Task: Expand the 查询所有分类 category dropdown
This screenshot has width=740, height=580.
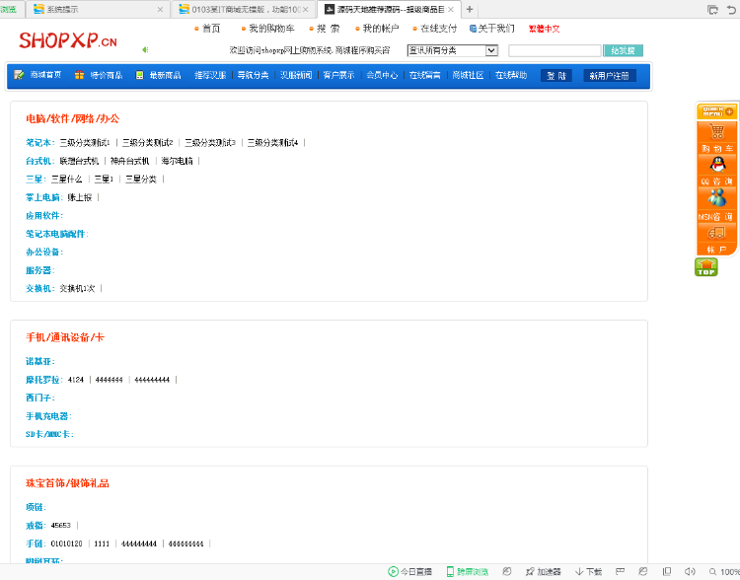Action: [x=491, y=50]
